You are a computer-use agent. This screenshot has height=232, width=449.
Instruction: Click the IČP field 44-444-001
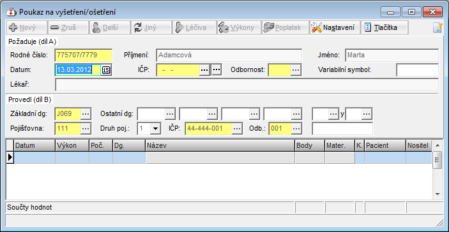point(208,129)
